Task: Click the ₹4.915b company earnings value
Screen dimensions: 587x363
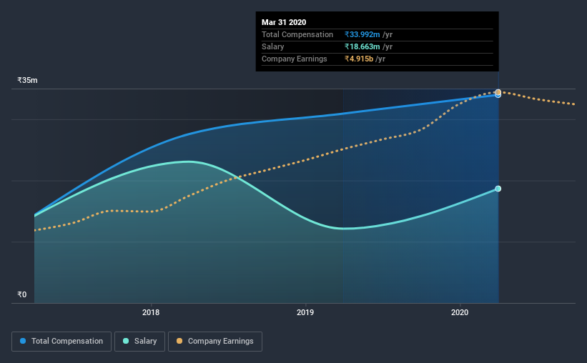Action: (359, 59)
